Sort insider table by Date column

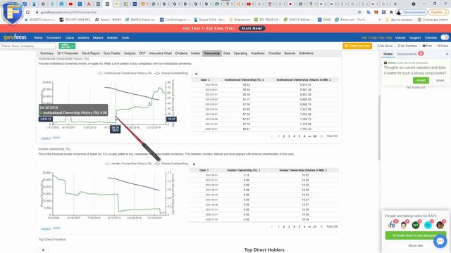click(x=204, y=170)
